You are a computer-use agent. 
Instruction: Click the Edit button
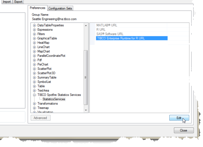coord(179,118)
